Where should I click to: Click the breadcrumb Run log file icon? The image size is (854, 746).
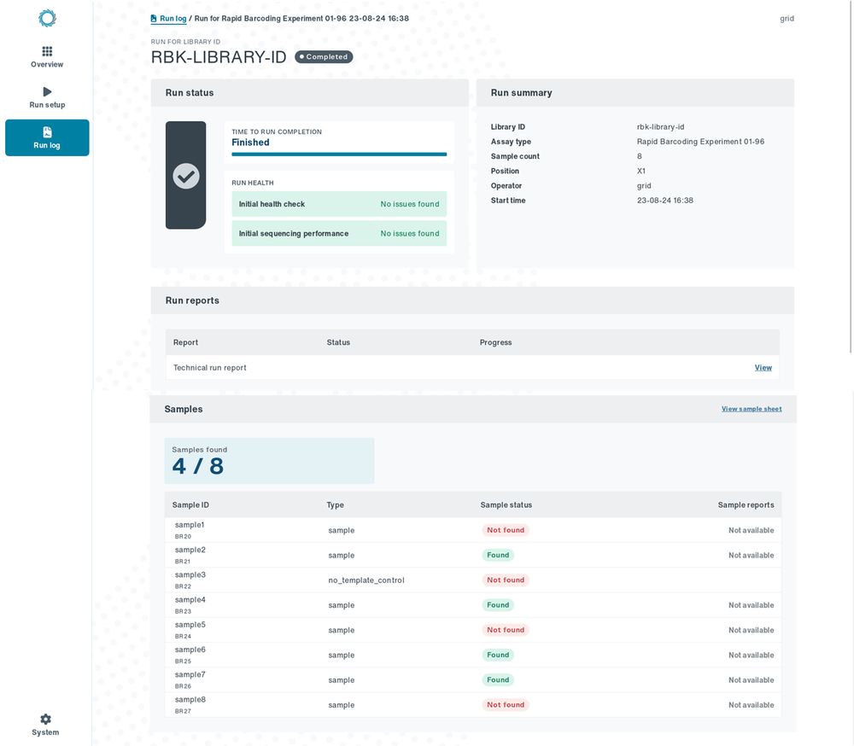154,19
